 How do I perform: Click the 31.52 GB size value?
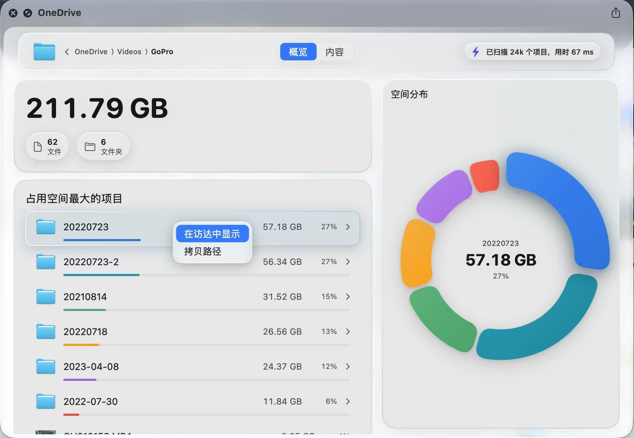(282, 297)
